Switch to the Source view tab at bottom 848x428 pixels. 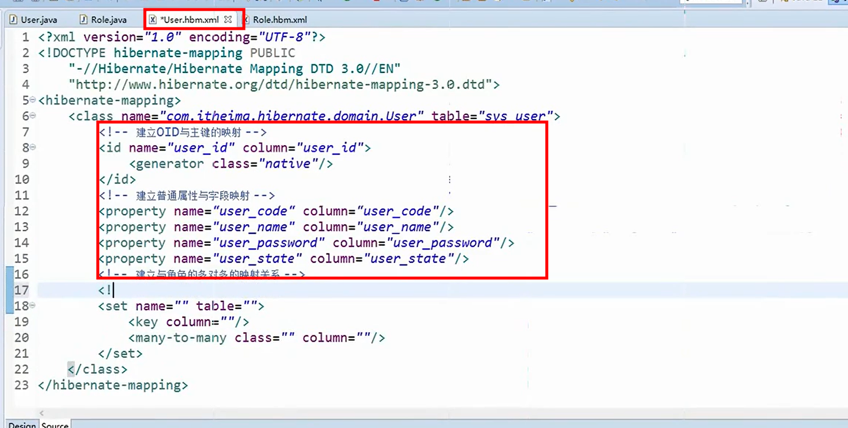(55, 425)
